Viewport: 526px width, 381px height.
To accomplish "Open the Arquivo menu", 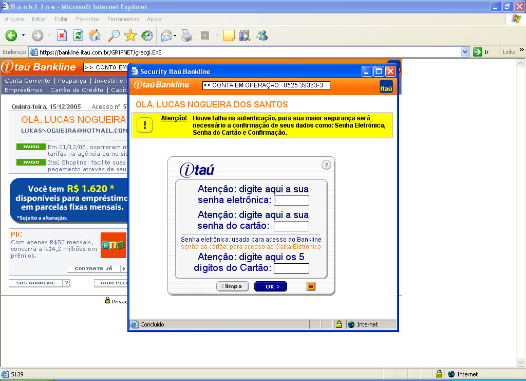I will pyautogui.click(x=14, y=19).
